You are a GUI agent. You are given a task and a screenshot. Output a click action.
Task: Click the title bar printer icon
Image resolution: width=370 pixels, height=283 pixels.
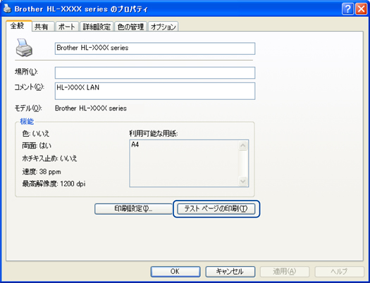(x=7, y=8)
